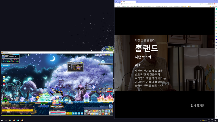Open the YouTube bookmark

point(118,6)
